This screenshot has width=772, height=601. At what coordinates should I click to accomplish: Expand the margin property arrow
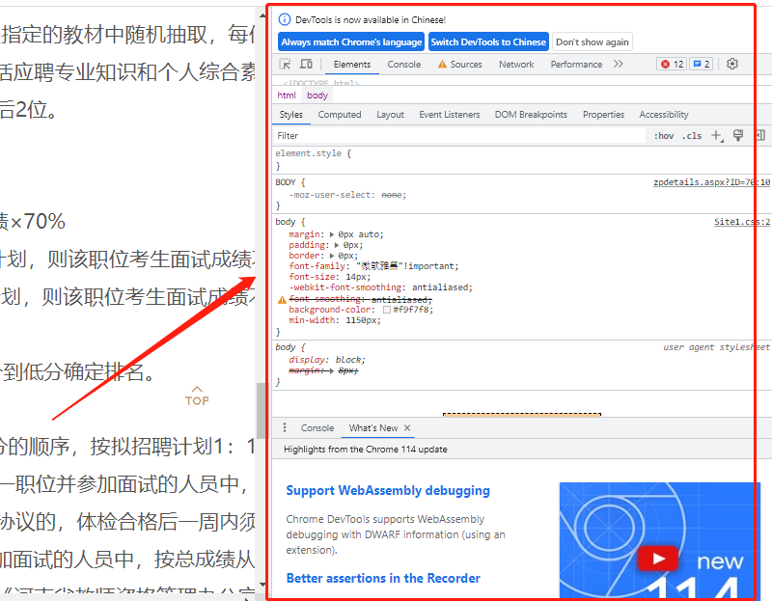330,233
